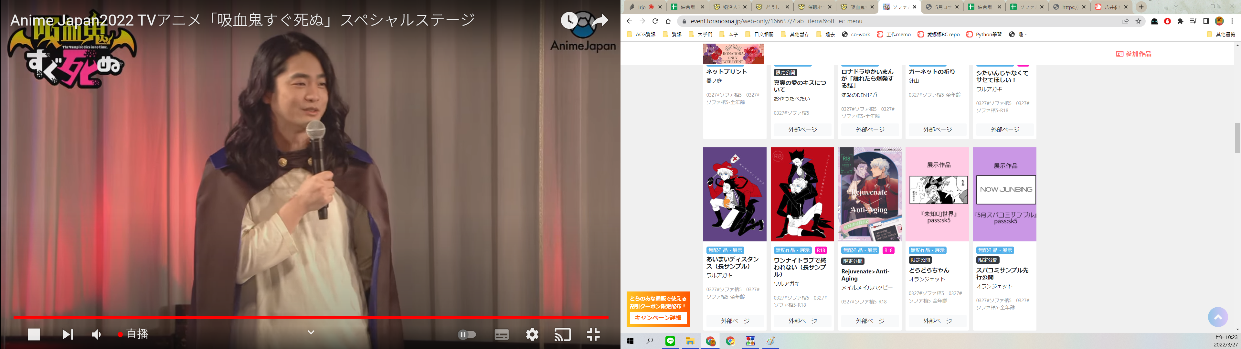Screen dimensions: 1241x349
Task: Toggle the browser side panel
Action: [1206, 21]
